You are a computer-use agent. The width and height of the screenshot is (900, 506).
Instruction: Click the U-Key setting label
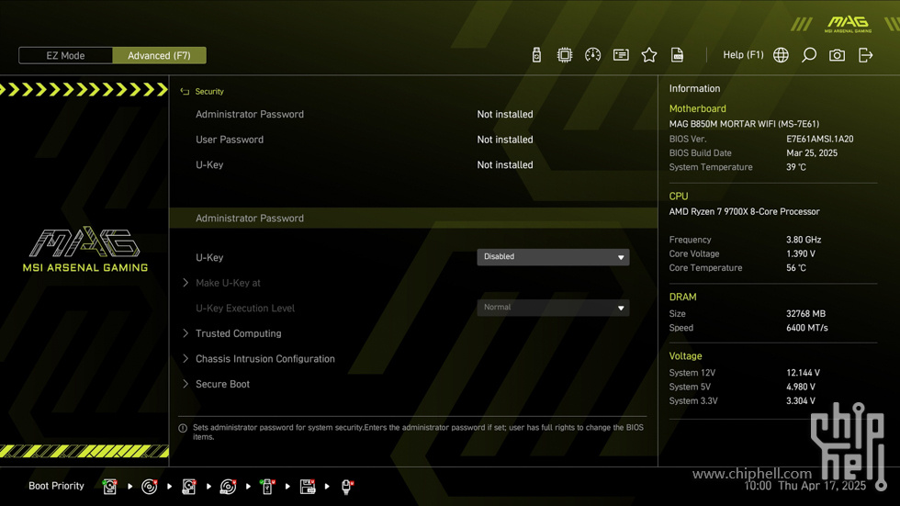[x=209, y=257]
